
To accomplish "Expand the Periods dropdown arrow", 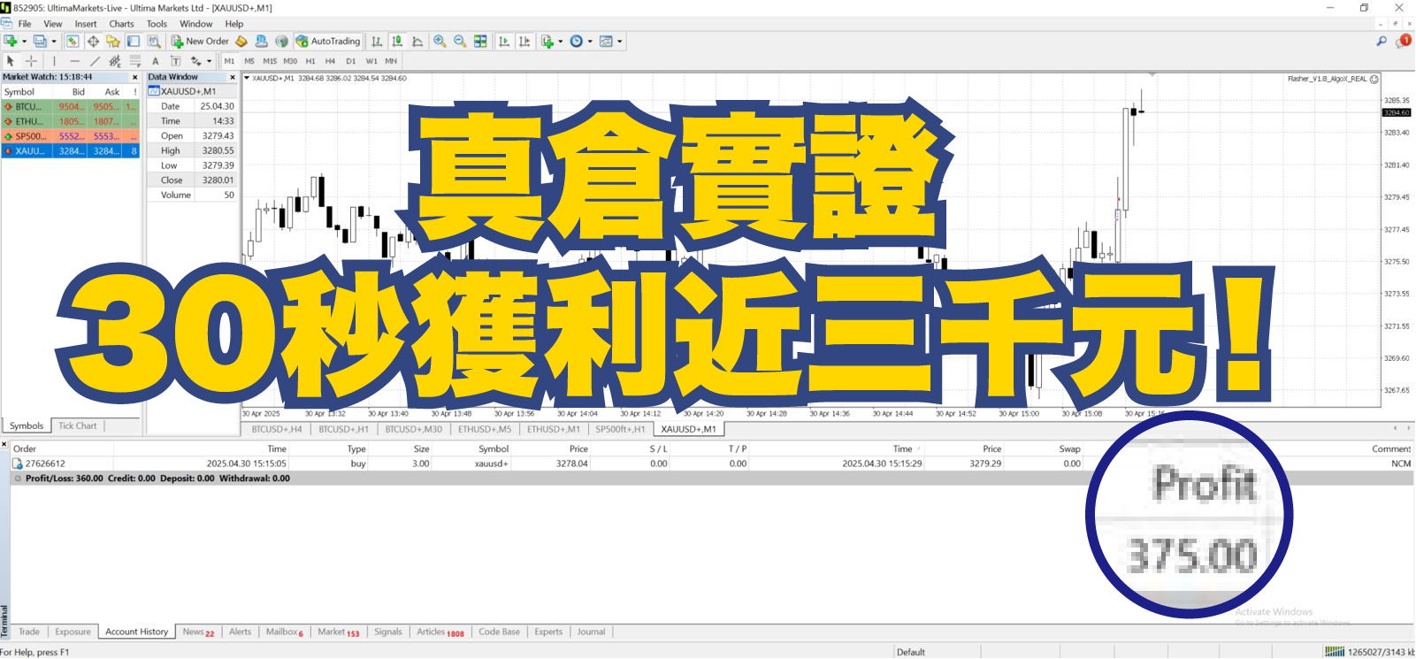I will pyautogui.click(x=590, y=41).
